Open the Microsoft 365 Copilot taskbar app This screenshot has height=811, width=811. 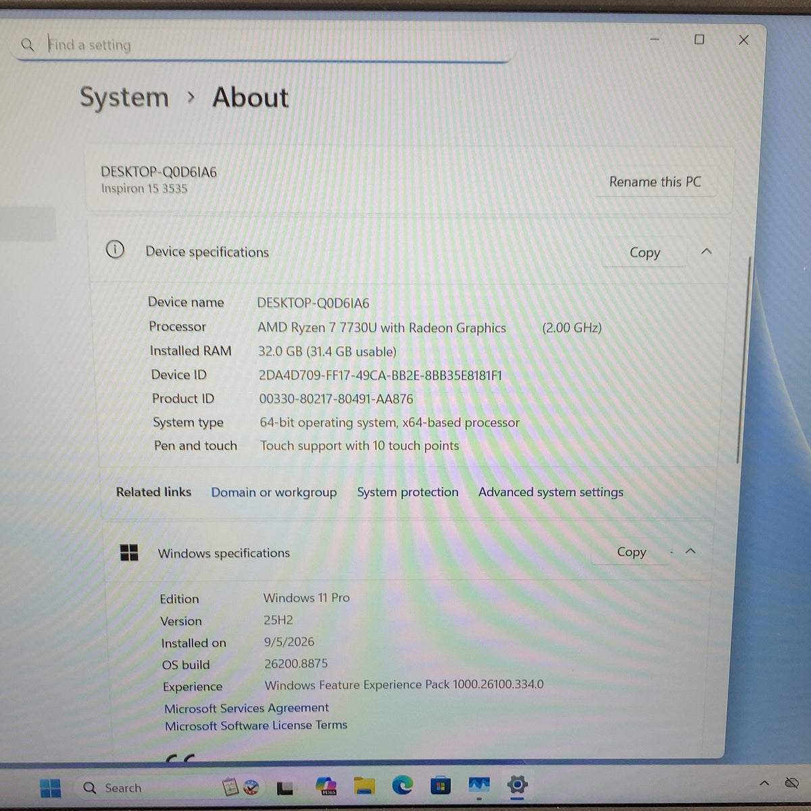coord(326,786)
